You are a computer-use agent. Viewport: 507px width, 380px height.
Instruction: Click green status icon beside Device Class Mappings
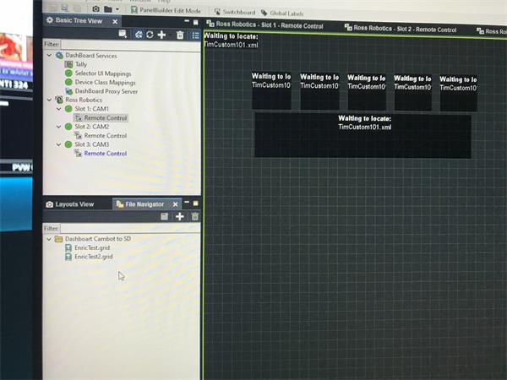(x=68, y=82)
